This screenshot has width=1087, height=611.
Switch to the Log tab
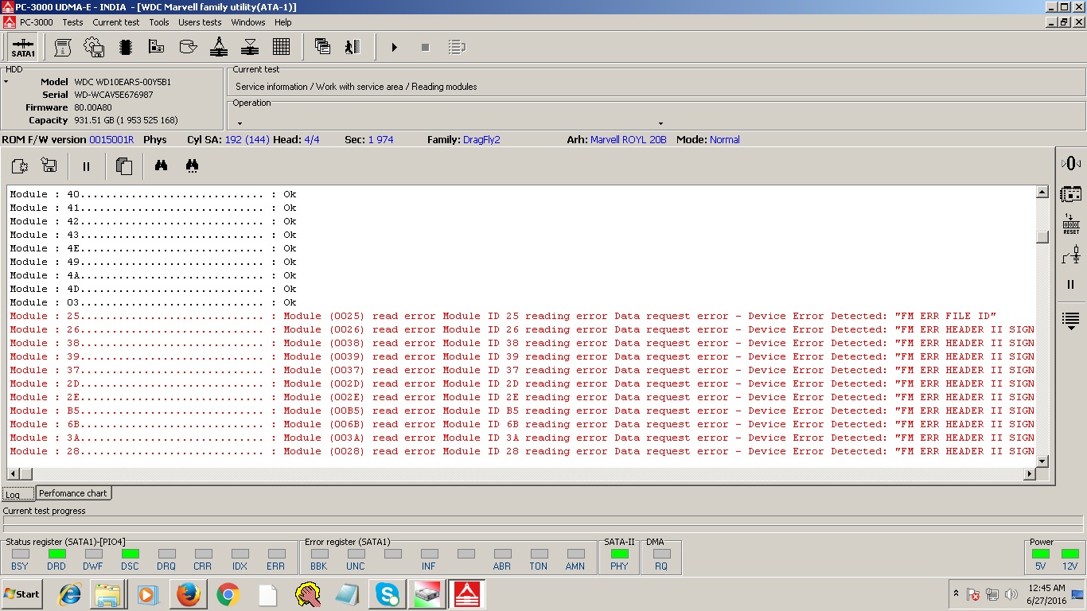click(18, 494)
